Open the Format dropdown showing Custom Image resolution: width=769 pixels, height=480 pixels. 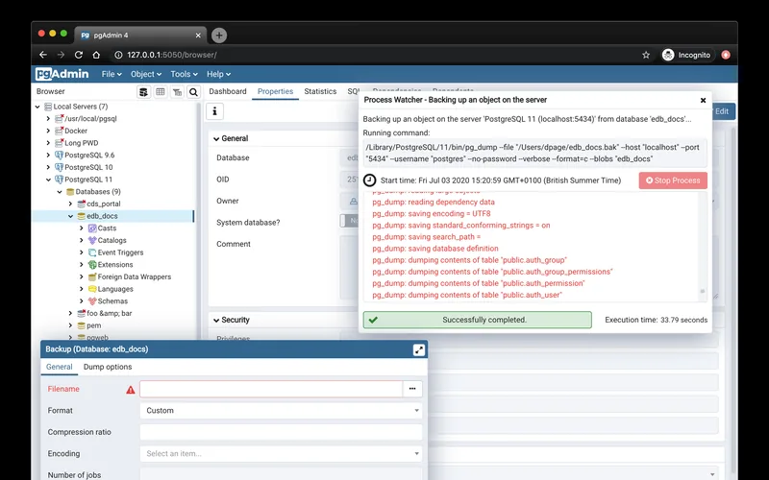(x=281, y=411)
